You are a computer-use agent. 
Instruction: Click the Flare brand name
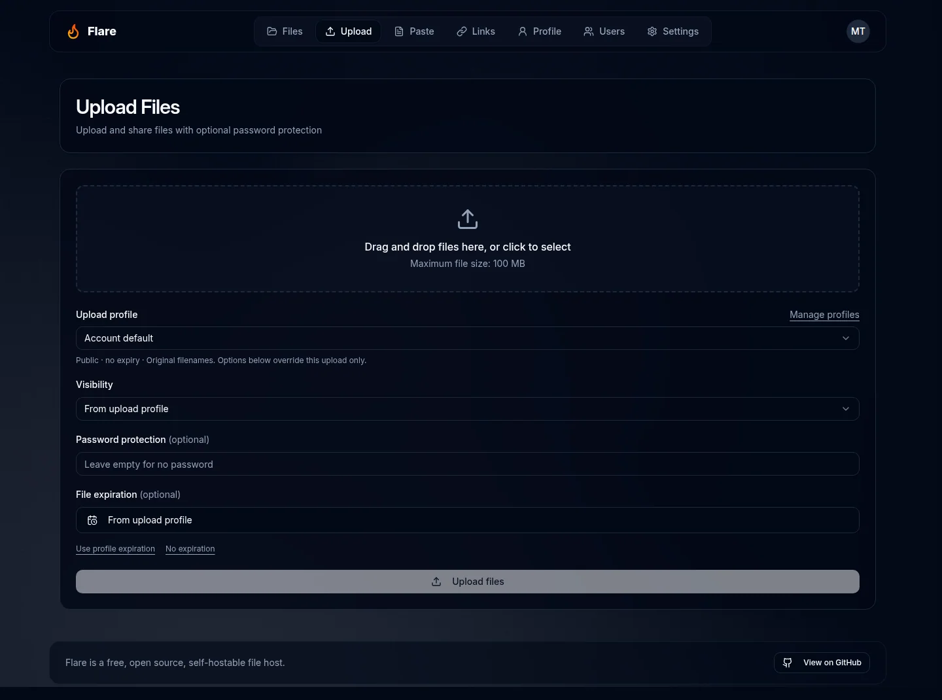point(102,31)
